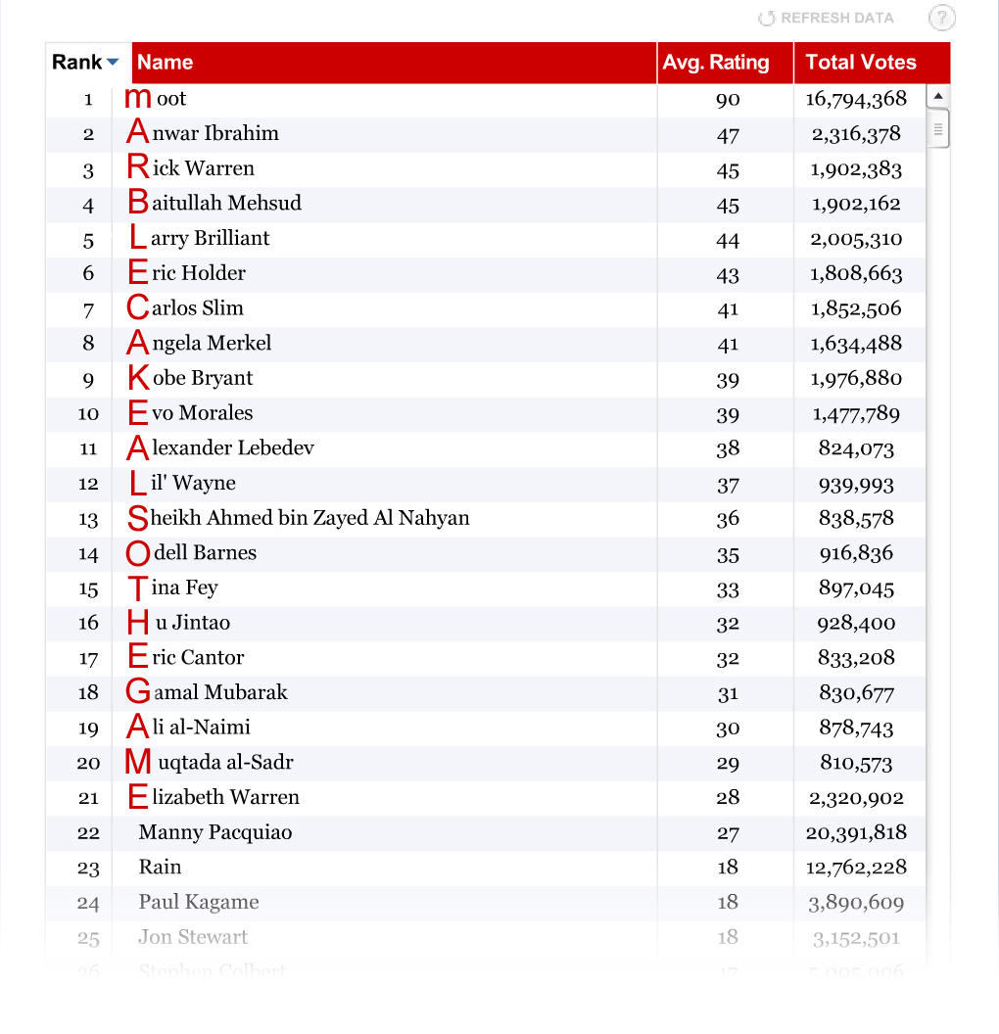
Task: Click the Refresh Data label
Action: [x=836, y=19]
